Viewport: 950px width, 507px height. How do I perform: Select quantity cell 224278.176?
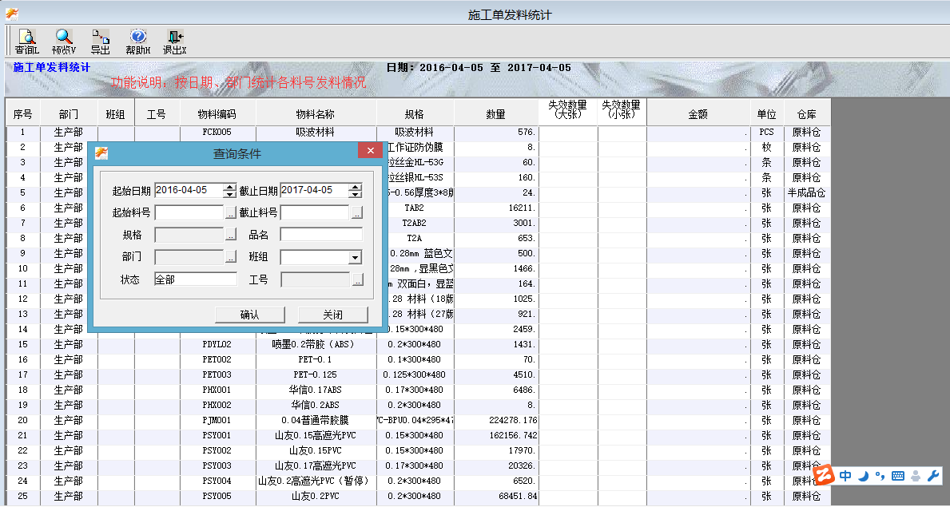point(496,420)
